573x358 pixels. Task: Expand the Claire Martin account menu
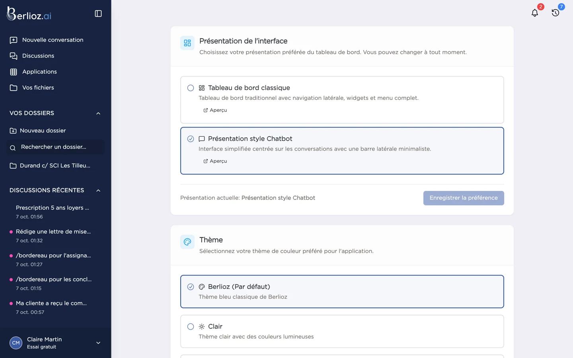(98, 343)
